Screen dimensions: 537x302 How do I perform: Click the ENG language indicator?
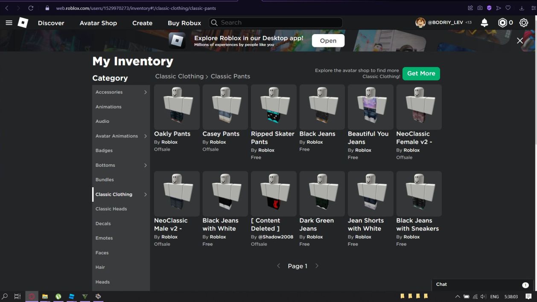495,296
